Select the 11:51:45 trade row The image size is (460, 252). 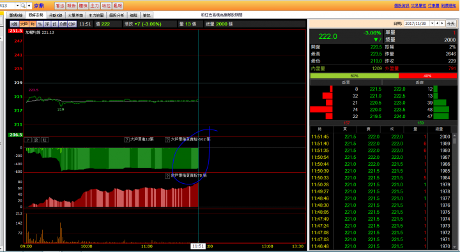pos(381,137)
